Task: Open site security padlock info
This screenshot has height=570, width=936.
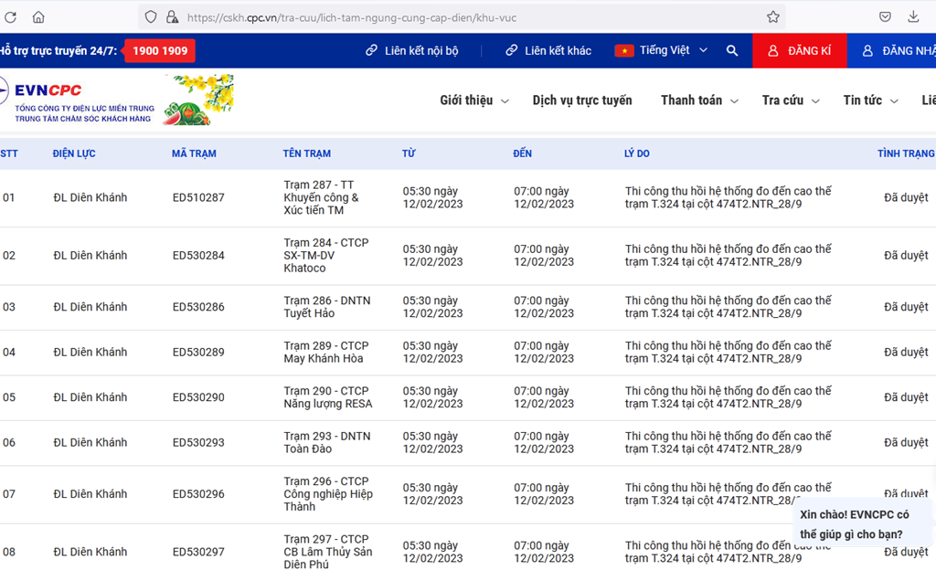Action: [x=172, y=16]
